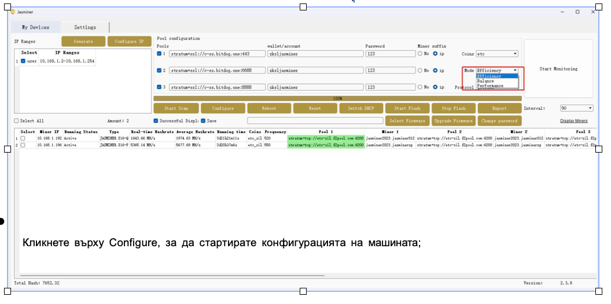Enable the Select All checkbox
Viewport: 611px width, 304px height.
16,121
